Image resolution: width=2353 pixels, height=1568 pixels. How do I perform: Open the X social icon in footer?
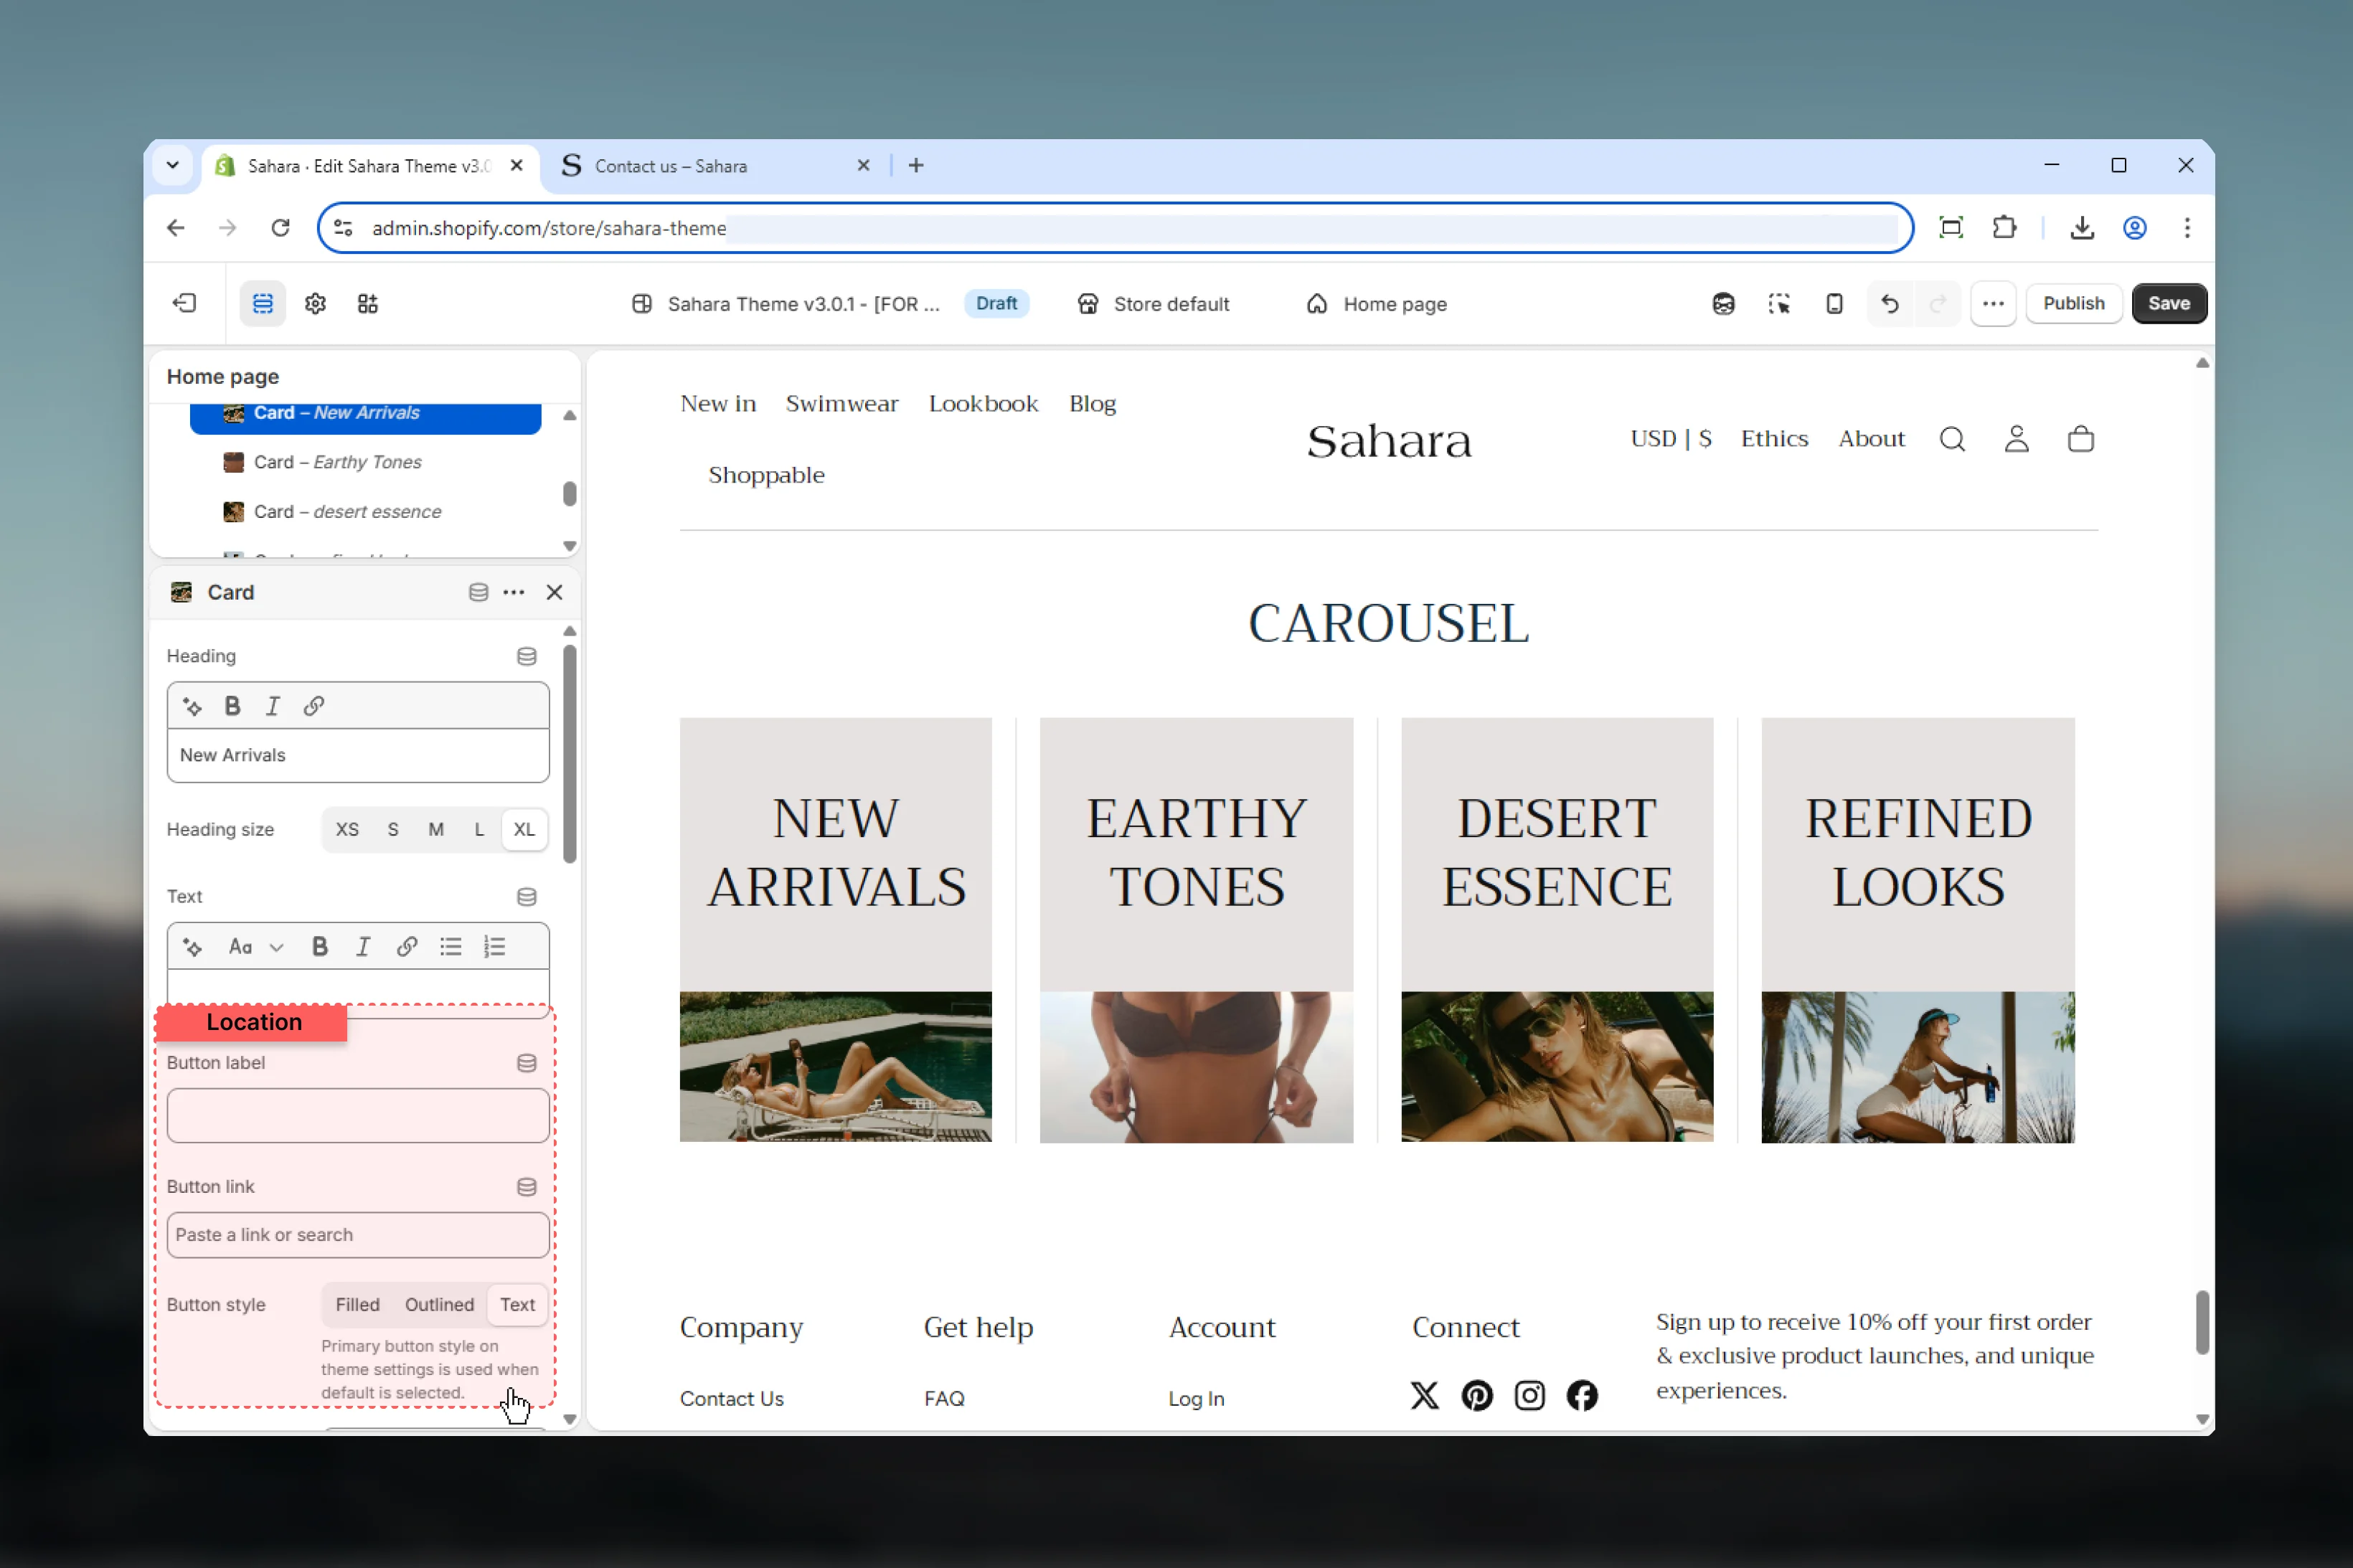point(1424,1395)
